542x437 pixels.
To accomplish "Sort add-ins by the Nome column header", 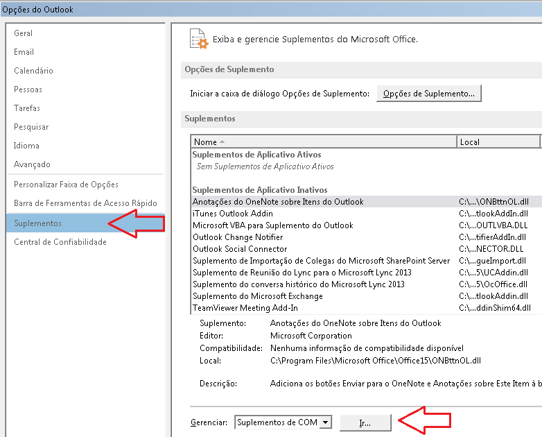I will (324, 142).
